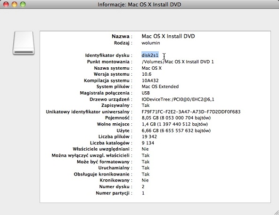Click the folder count 9 134

148,143
